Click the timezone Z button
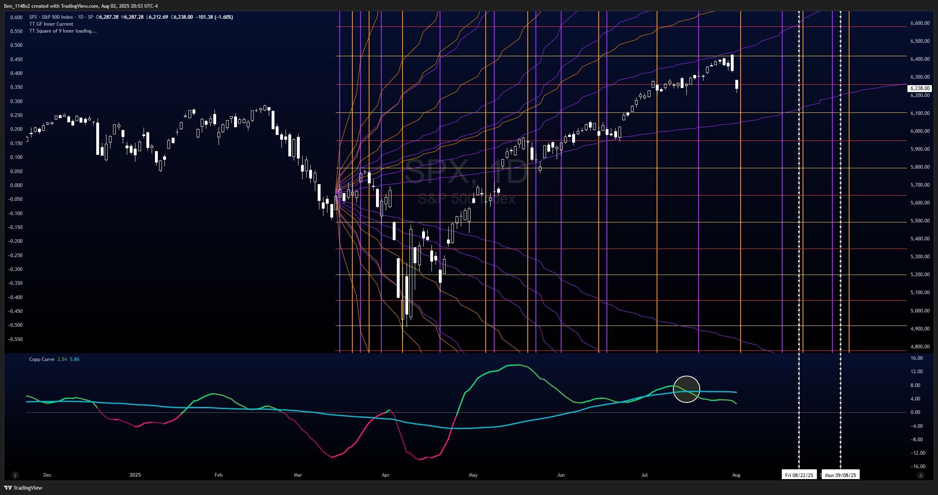The image size is (938, 495). (x=15, y=475)
